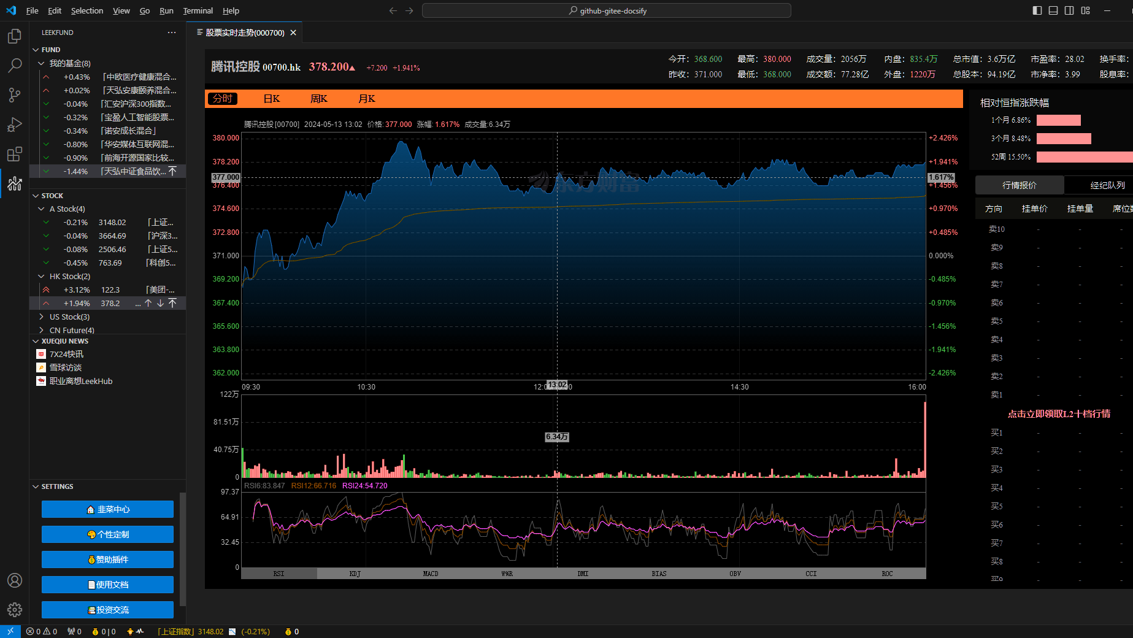Click the 使用文档 button
This screenshot has height=638, width=1133.
click(x=107, y=585)
